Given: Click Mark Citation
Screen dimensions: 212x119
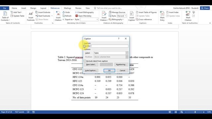Looking at the screenshot, I should click(188, 16).
